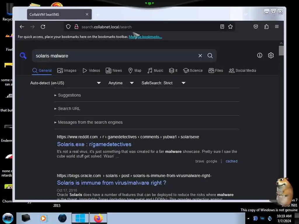Open tracking protection shield icon
Viewport: 299px width, 224px height.
[68, 27]
